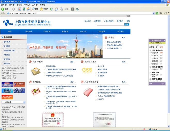Viewport: 170px width, 131px height.
Task: Click the pink folder icon in 产品和解决方案
Action: 88,91
